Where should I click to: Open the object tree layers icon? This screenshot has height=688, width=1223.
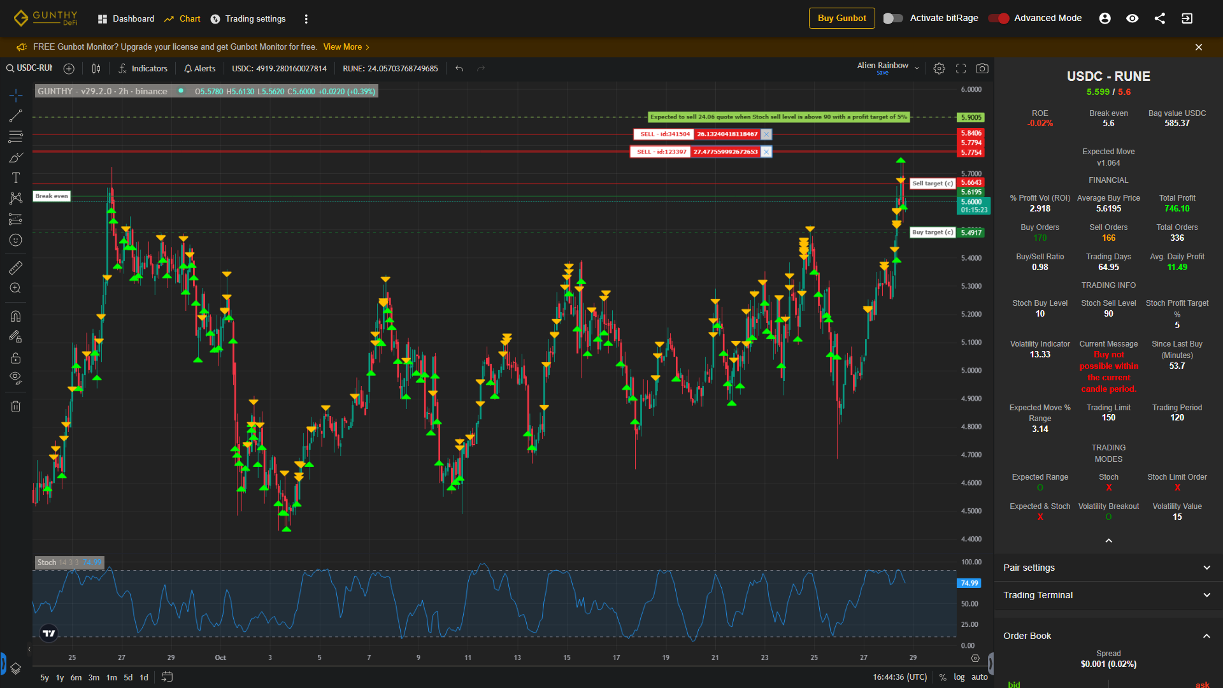point(16,668)
